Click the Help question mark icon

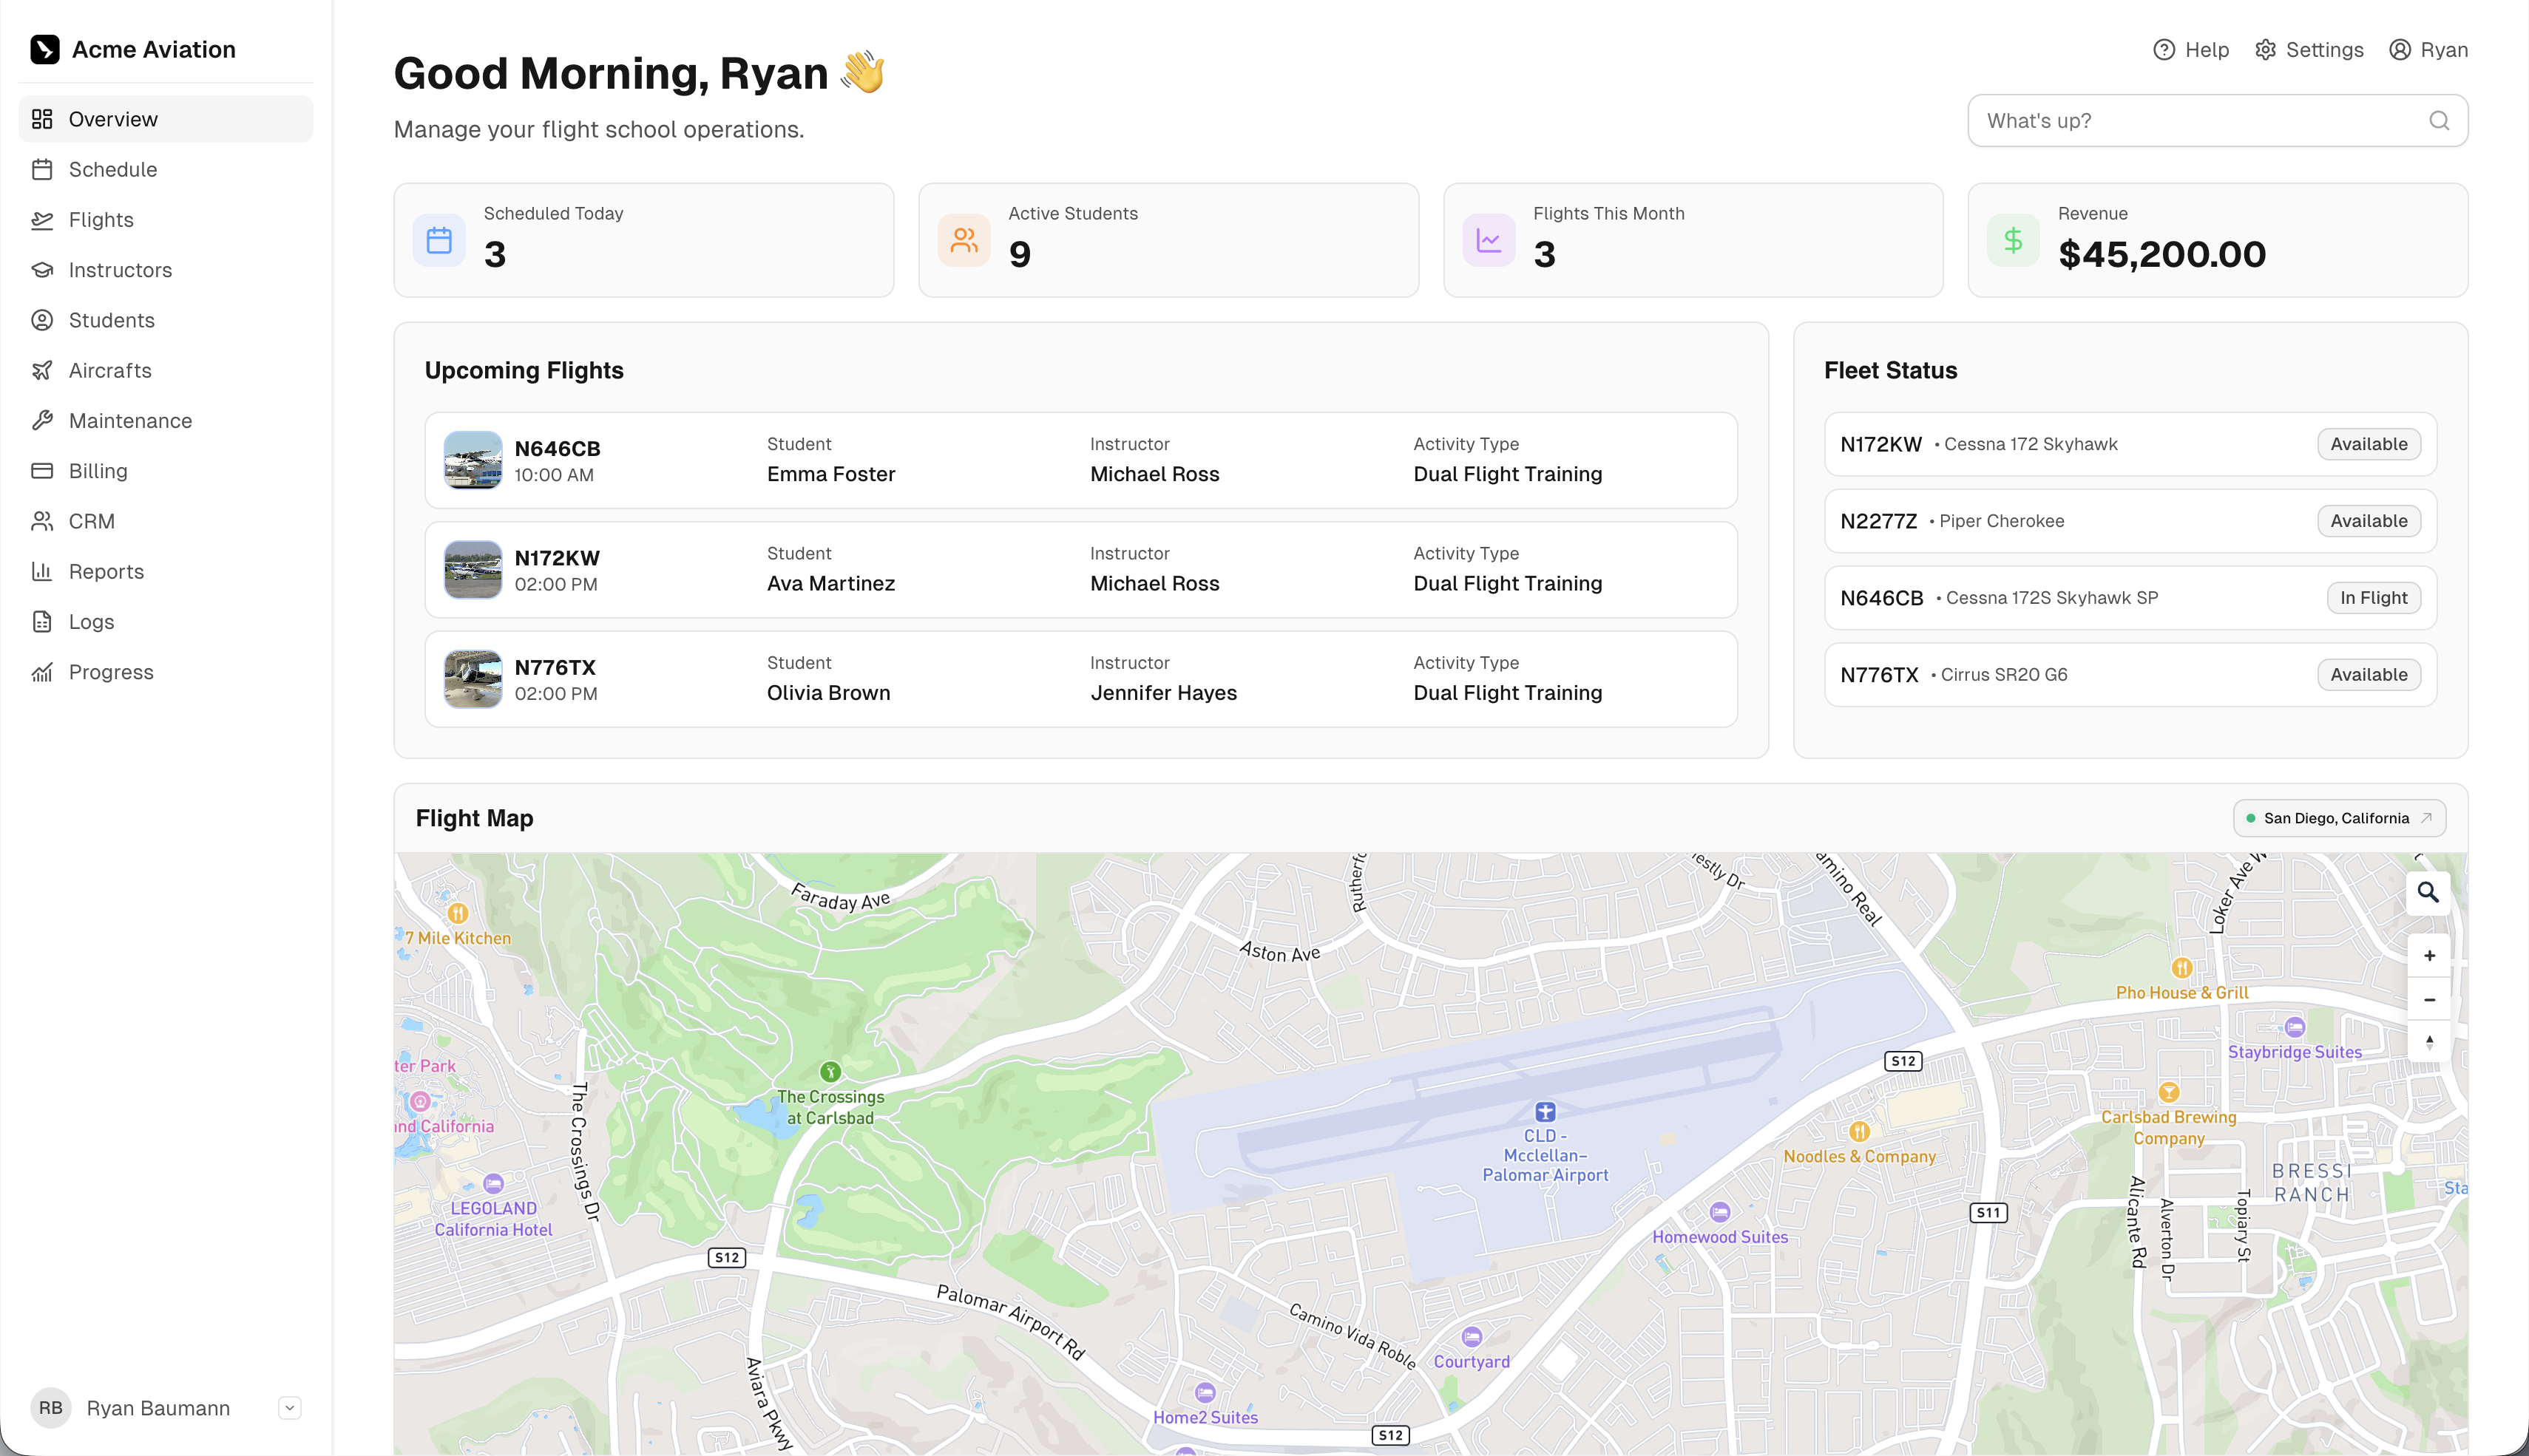2164,50
